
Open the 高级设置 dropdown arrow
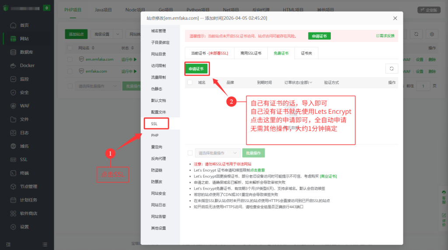(x=118, y=34)
